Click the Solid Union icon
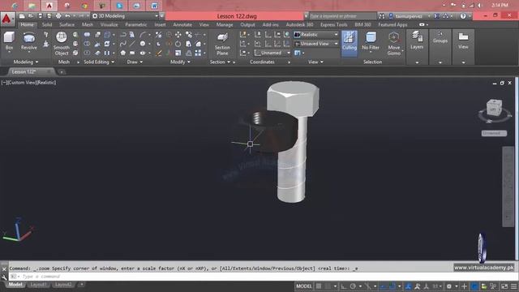Screen dimensions: 519x292 point(87,34)
